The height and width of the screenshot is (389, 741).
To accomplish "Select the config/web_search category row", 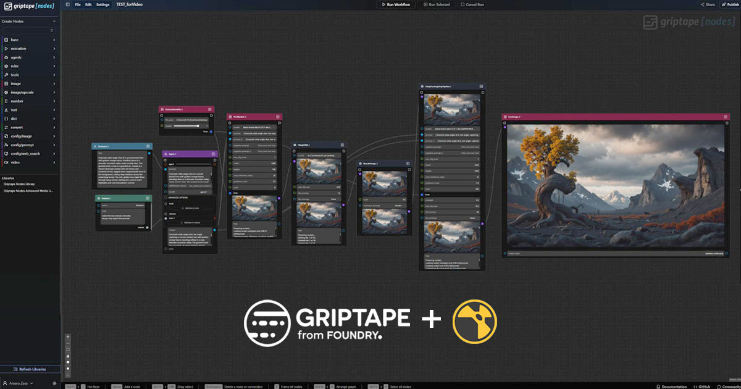I will point(30,153).
